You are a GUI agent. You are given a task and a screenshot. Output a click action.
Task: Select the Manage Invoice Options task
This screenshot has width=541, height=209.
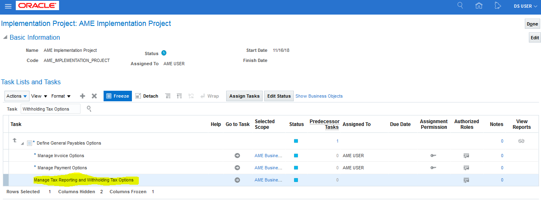(61, 156)
